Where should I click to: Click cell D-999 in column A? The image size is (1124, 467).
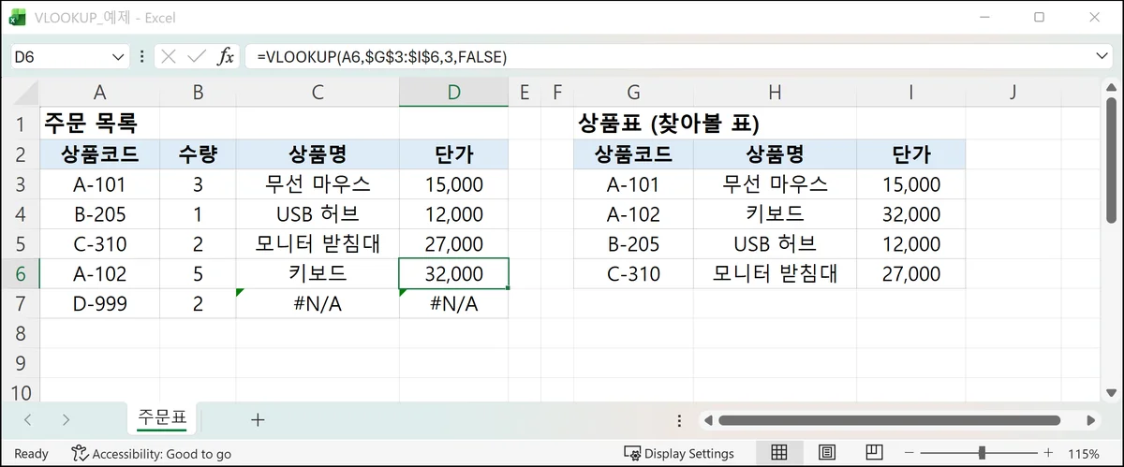pyautogui.click(x=99, y=304)
